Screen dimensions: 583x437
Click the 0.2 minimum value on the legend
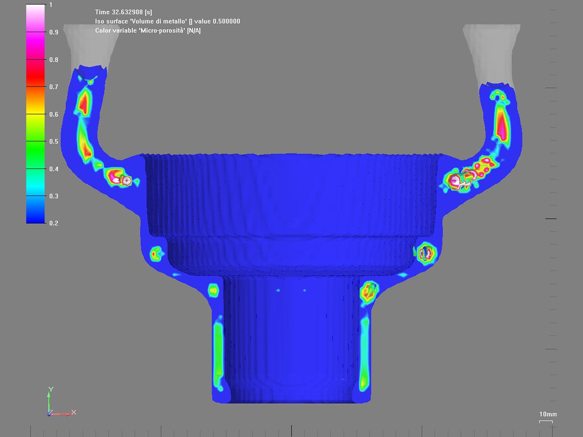[54, 223]
